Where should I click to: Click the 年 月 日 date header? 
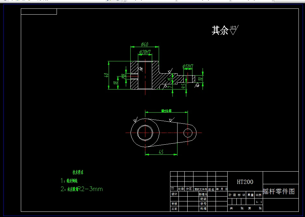point(221,189)
